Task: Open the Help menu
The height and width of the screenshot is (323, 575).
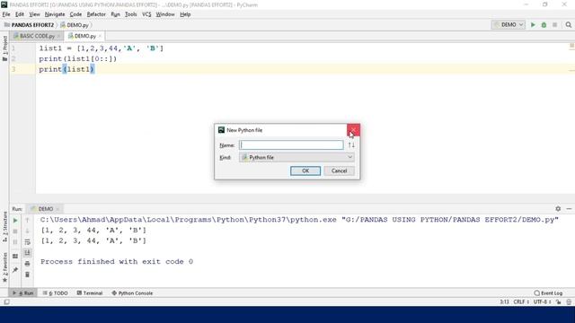Action: (185, 14)
